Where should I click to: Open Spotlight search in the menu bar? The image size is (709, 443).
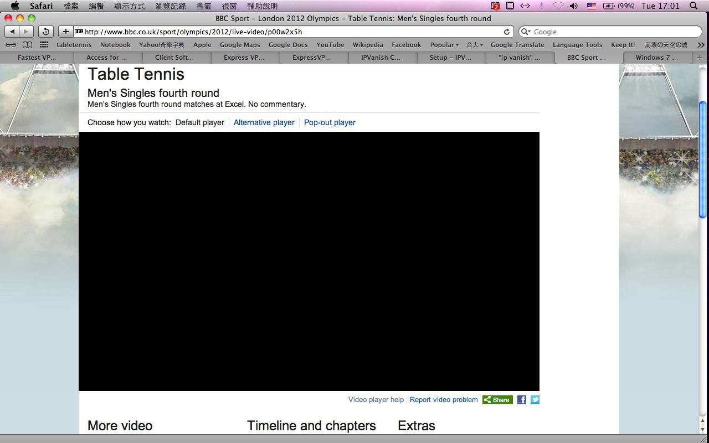click(694, 6)
